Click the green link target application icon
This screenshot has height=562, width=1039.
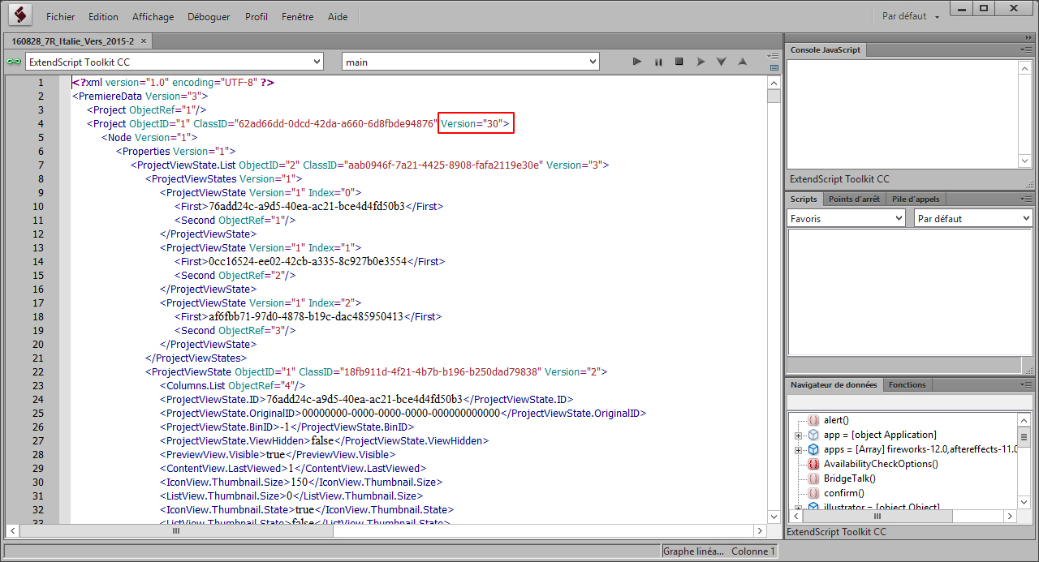point(13,62)
